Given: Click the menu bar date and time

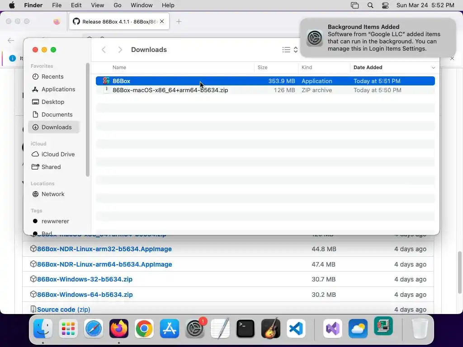Looking at the screenshot, I should tap(425, 5).
